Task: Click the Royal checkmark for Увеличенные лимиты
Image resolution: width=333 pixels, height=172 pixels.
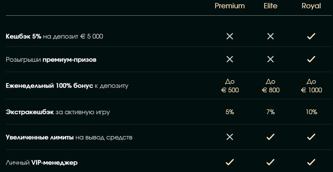Action: tap(311, 137)
